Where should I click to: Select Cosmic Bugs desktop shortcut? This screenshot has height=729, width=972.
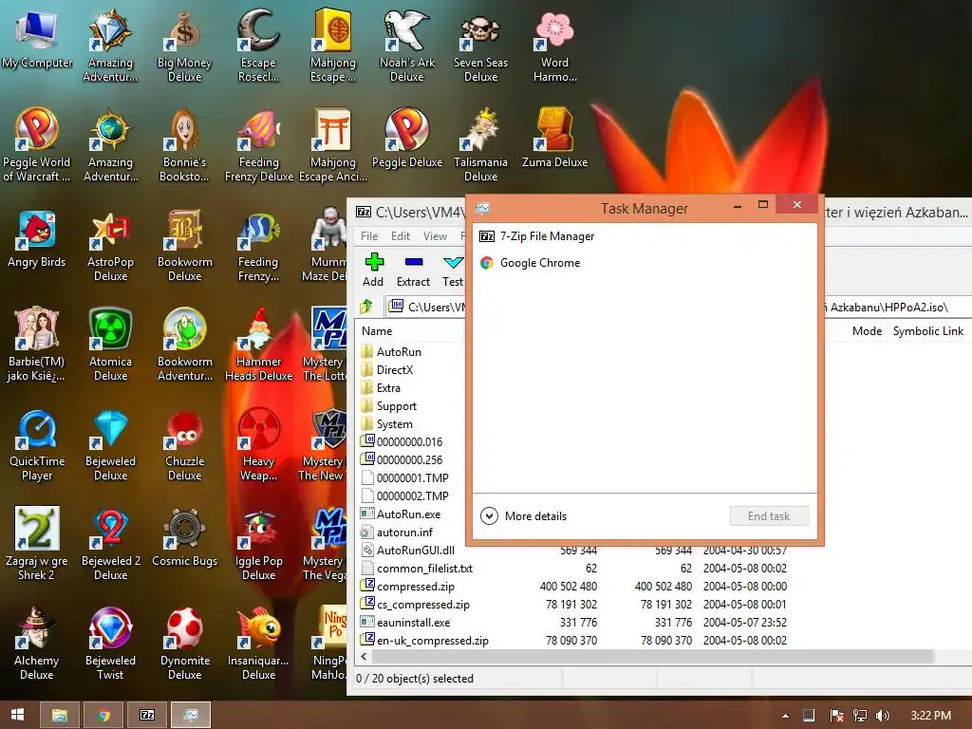[x=184, y=537]
